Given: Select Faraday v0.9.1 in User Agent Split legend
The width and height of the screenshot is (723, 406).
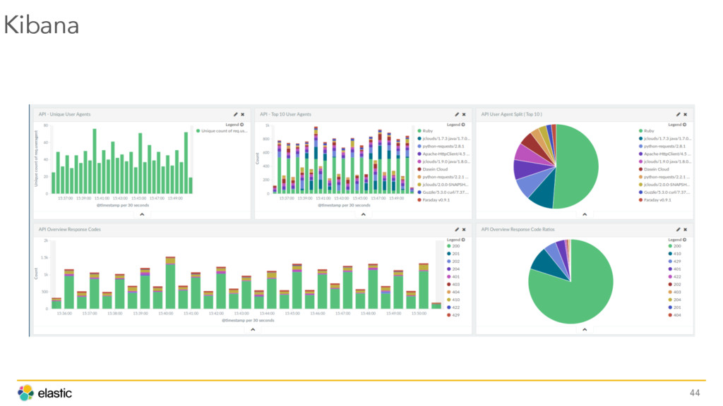Looking at the screenshot, I should pos(655,199).
